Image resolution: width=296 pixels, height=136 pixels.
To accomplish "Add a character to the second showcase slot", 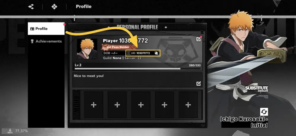I will 117,105.
